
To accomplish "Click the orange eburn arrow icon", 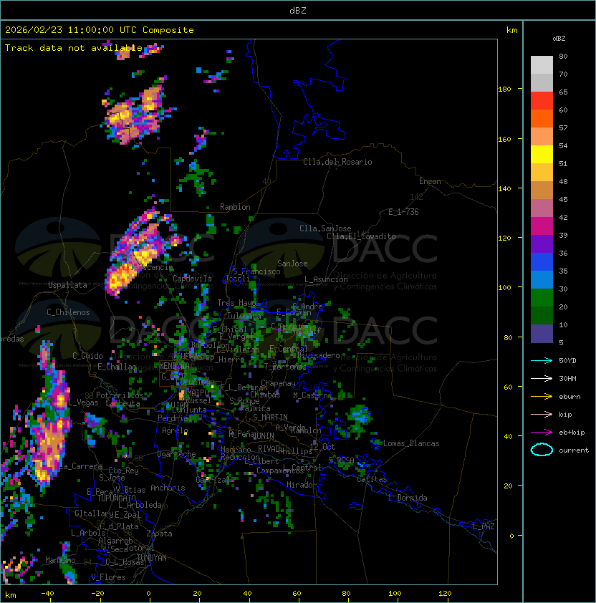I will 542,396.
